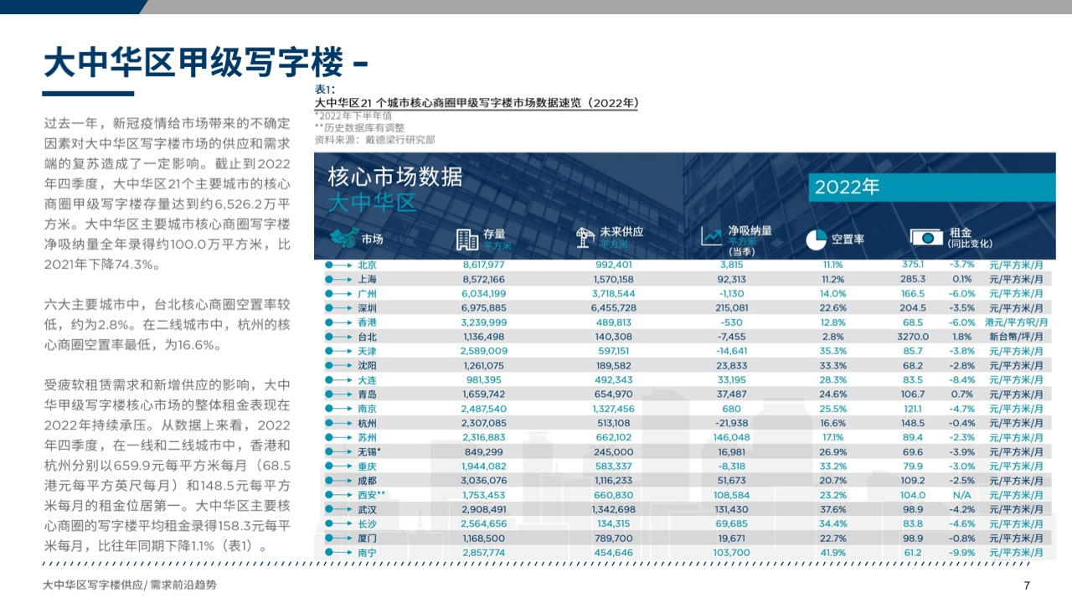Select the 西安** row label
Screen dimensions: 1072x603
click(372, 495)
